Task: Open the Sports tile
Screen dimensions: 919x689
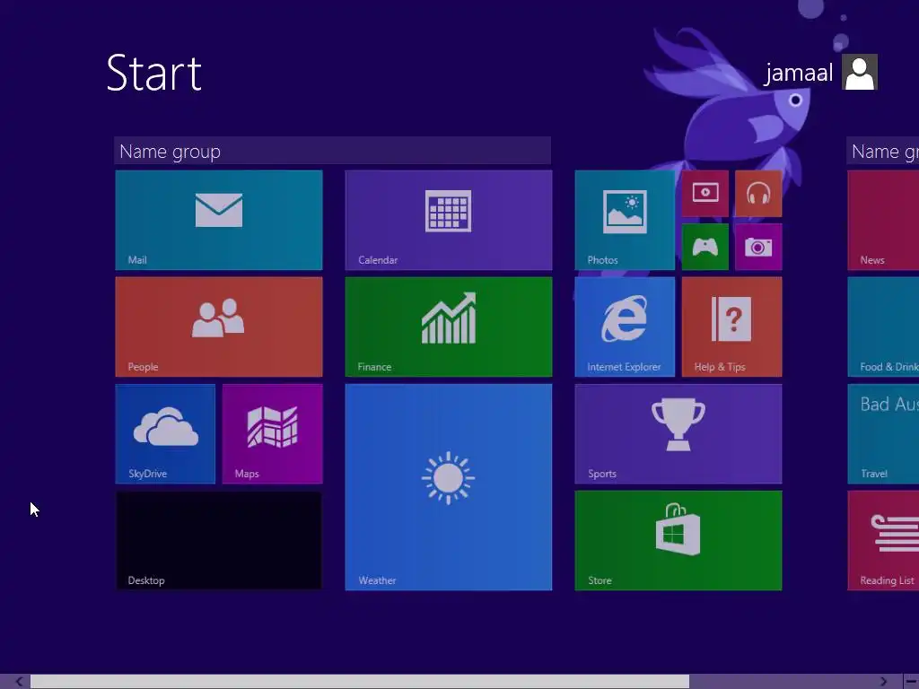Action: pos(678,434)
